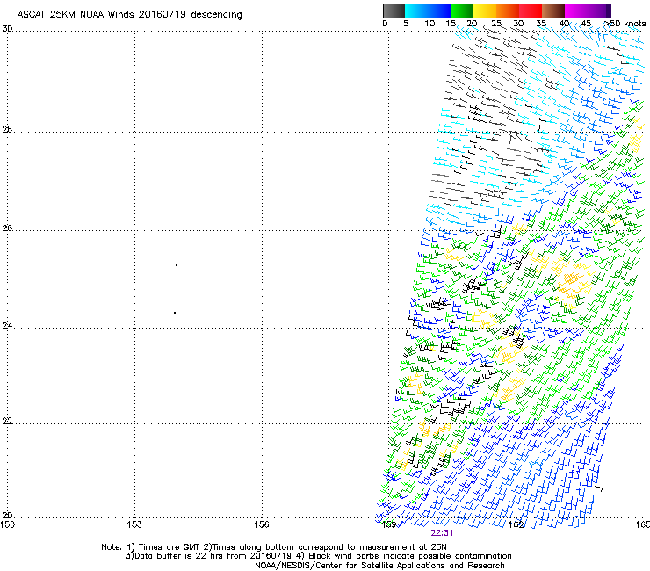Click latitude label '20' on left axis
Viewport: 650px width, 571px height.
(7, 516)
